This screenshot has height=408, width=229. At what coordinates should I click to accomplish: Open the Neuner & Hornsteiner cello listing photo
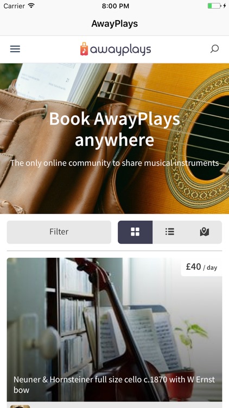[x=114, y=330]
